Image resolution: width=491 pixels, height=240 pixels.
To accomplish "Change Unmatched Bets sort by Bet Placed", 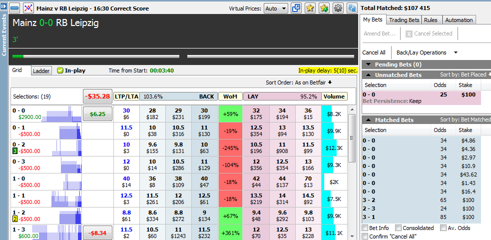I will [466, 75].
